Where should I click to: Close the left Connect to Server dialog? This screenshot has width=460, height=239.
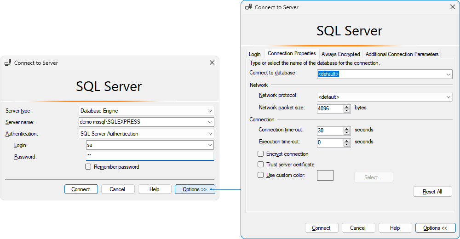click(212, 63)
